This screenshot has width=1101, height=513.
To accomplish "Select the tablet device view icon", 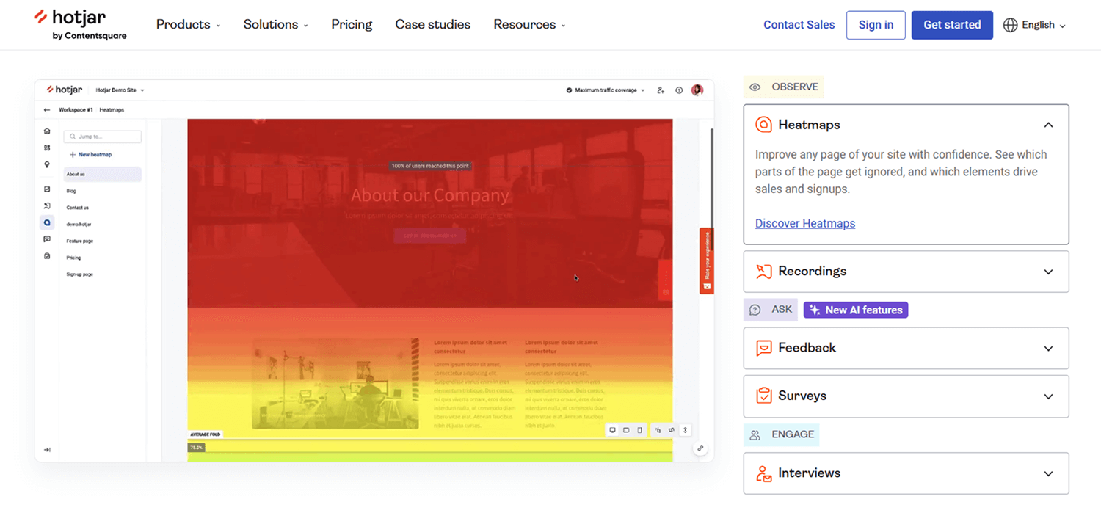I will coord(626,430).
